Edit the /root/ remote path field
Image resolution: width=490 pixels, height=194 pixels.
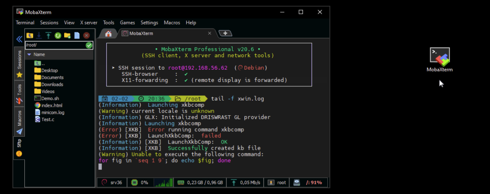[x=56, y=45]
